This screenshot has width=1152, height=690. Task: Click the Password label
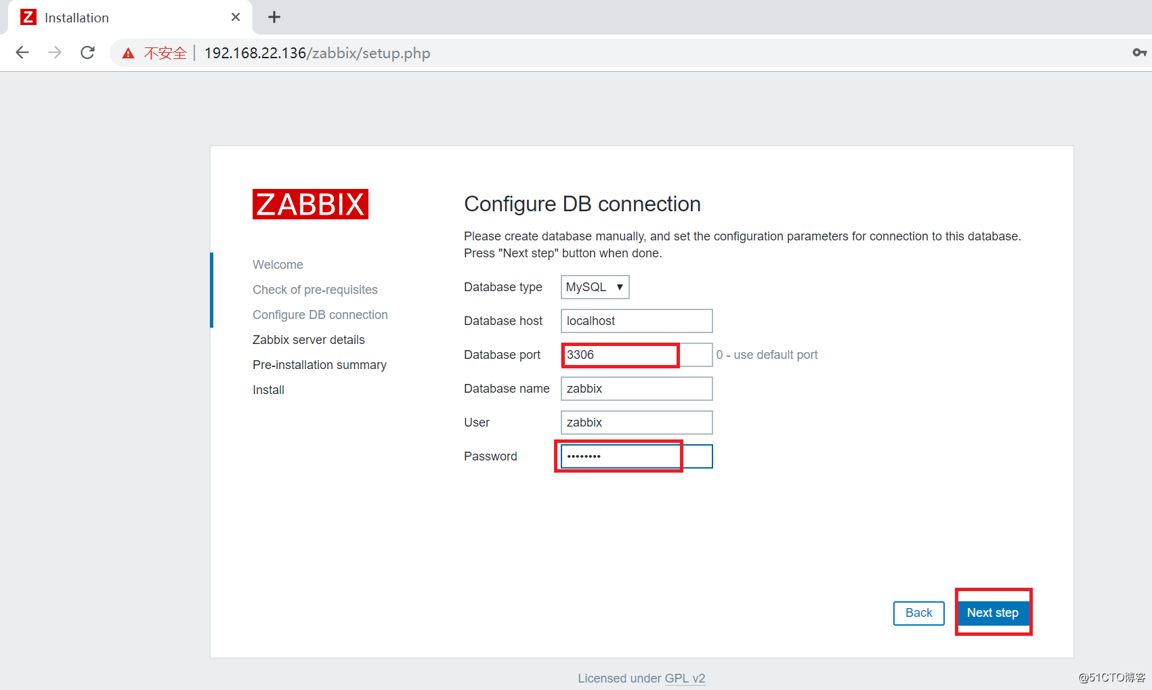490,456
